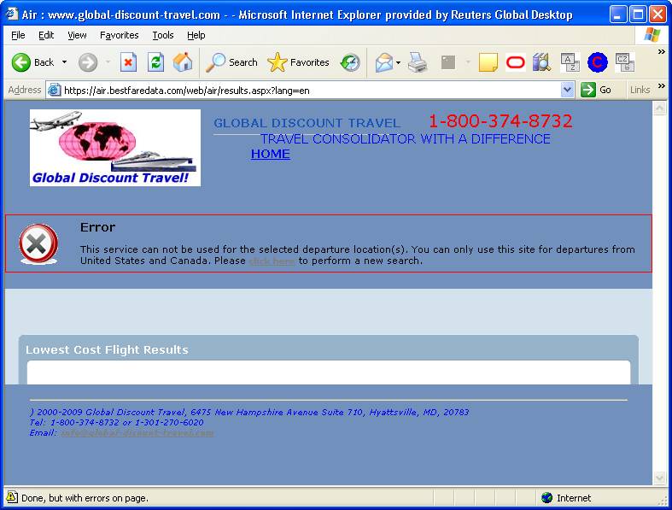Open the Search pane
Screen dimensions: 672x510
231,62
